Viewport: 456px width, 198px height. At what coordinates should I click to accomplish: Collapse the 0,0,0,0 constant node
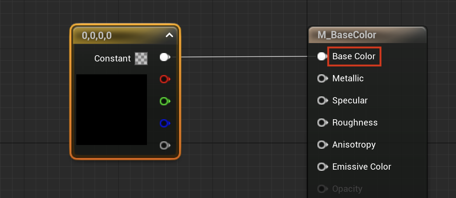point(169,35)
